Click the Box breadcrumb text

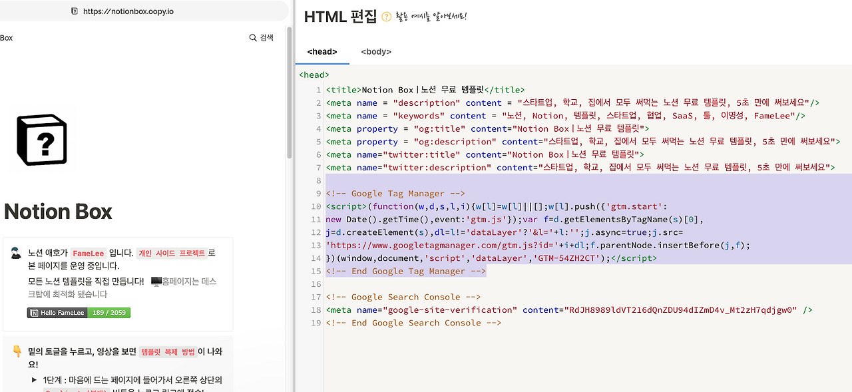(7, 38)
